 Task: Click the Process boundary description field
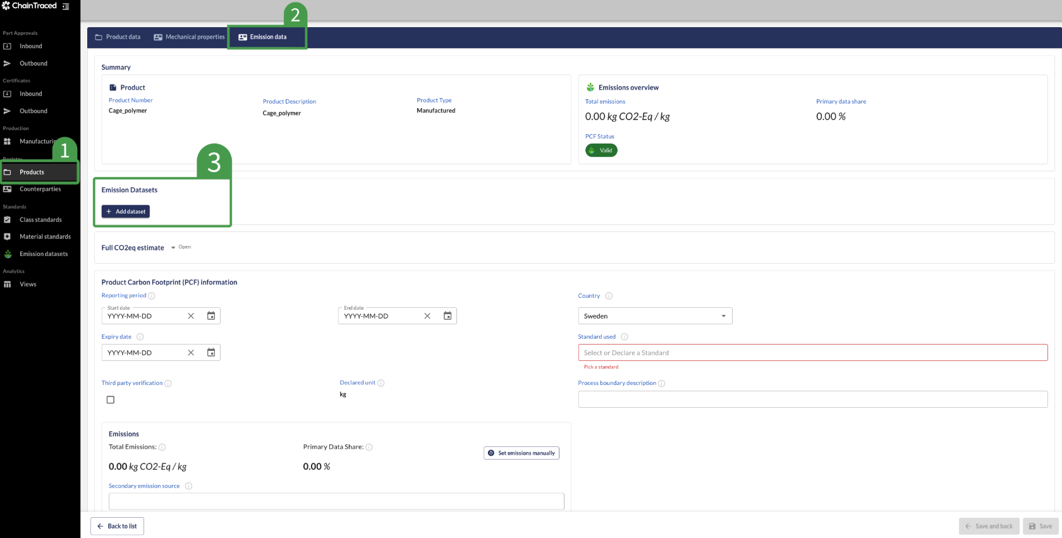click(812, 400)
